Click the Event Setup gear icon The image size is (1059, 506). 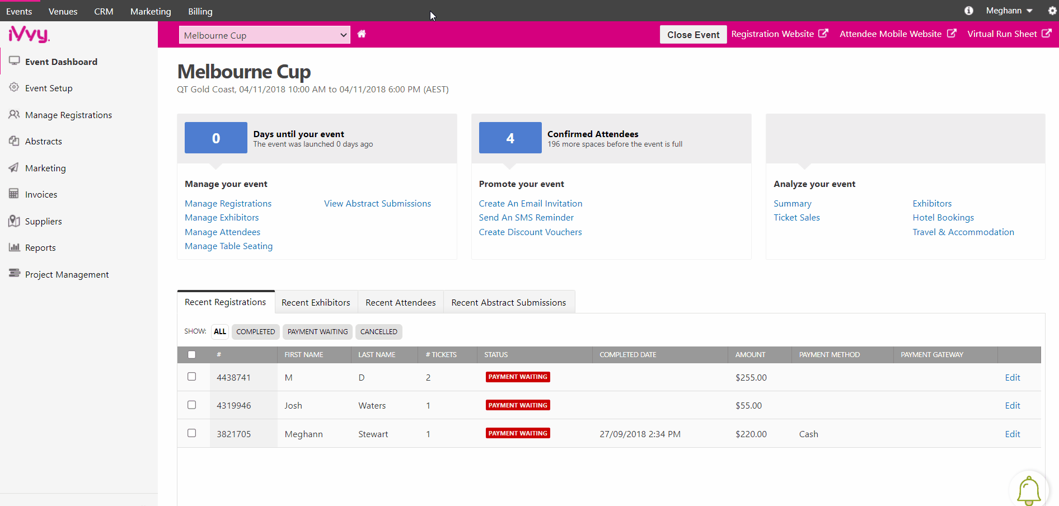point(14,87)
